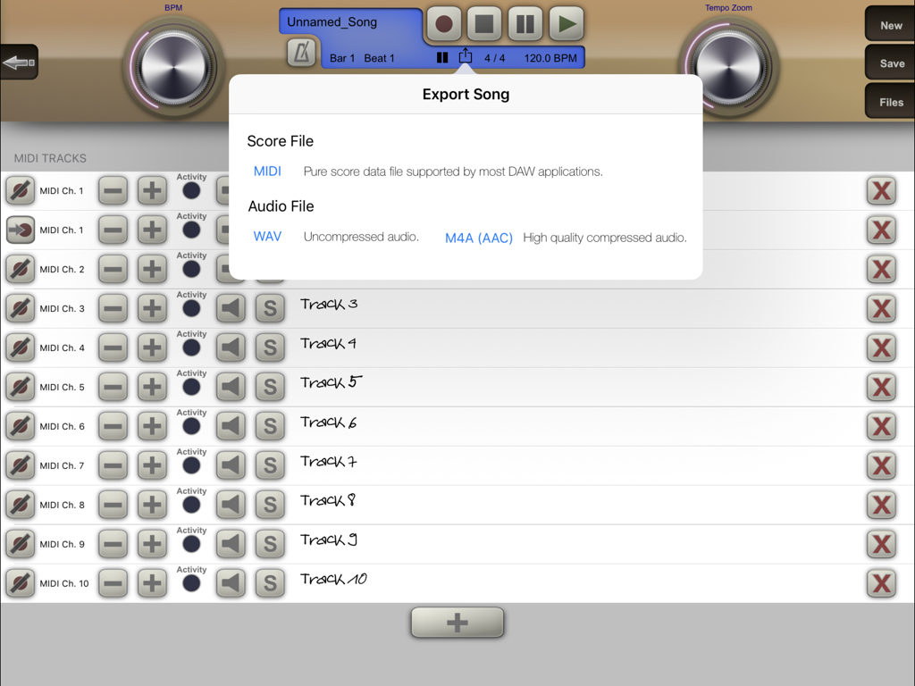The height and width of the screenshot is (686, 915).
Task: Open instrument icon for MIDI Ch. 4
Action: click(20, 347)
